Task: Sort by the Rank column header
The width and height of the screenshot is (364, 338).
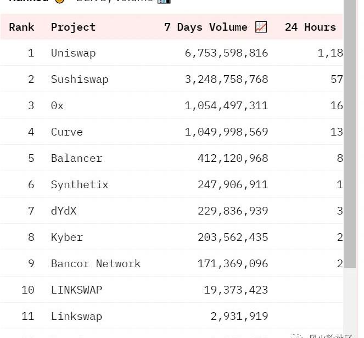Action: tap(21, 27)
